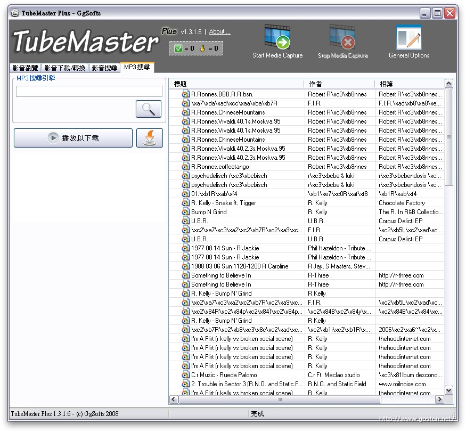This screenshot has height=432, width=466.
Task: Focus the MP3 search engine text field
Action: pyautogui.click(x=89, y=91)
